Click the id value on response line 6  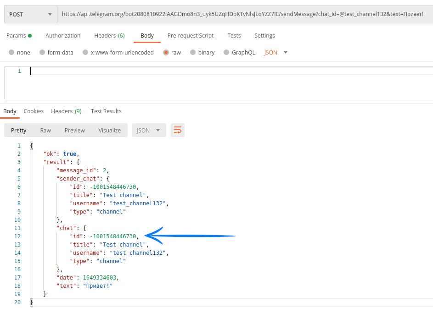(112, 187)
